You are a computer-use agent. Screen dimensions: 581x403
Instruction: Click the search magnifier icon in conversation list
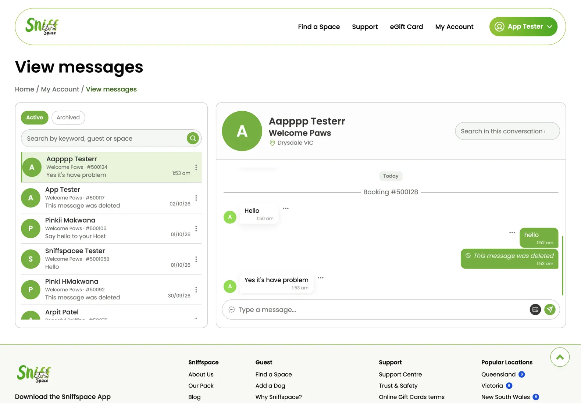(193, 138)
